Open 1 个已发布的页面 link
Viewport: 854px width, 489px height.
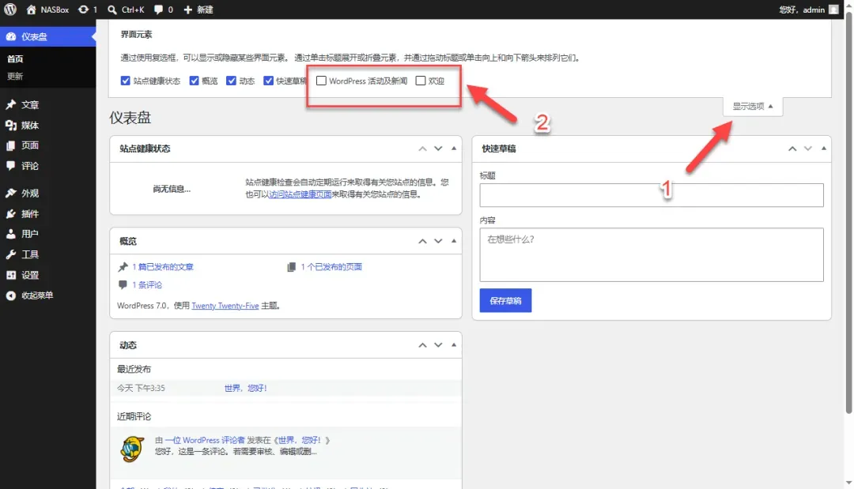pos(331,267)
